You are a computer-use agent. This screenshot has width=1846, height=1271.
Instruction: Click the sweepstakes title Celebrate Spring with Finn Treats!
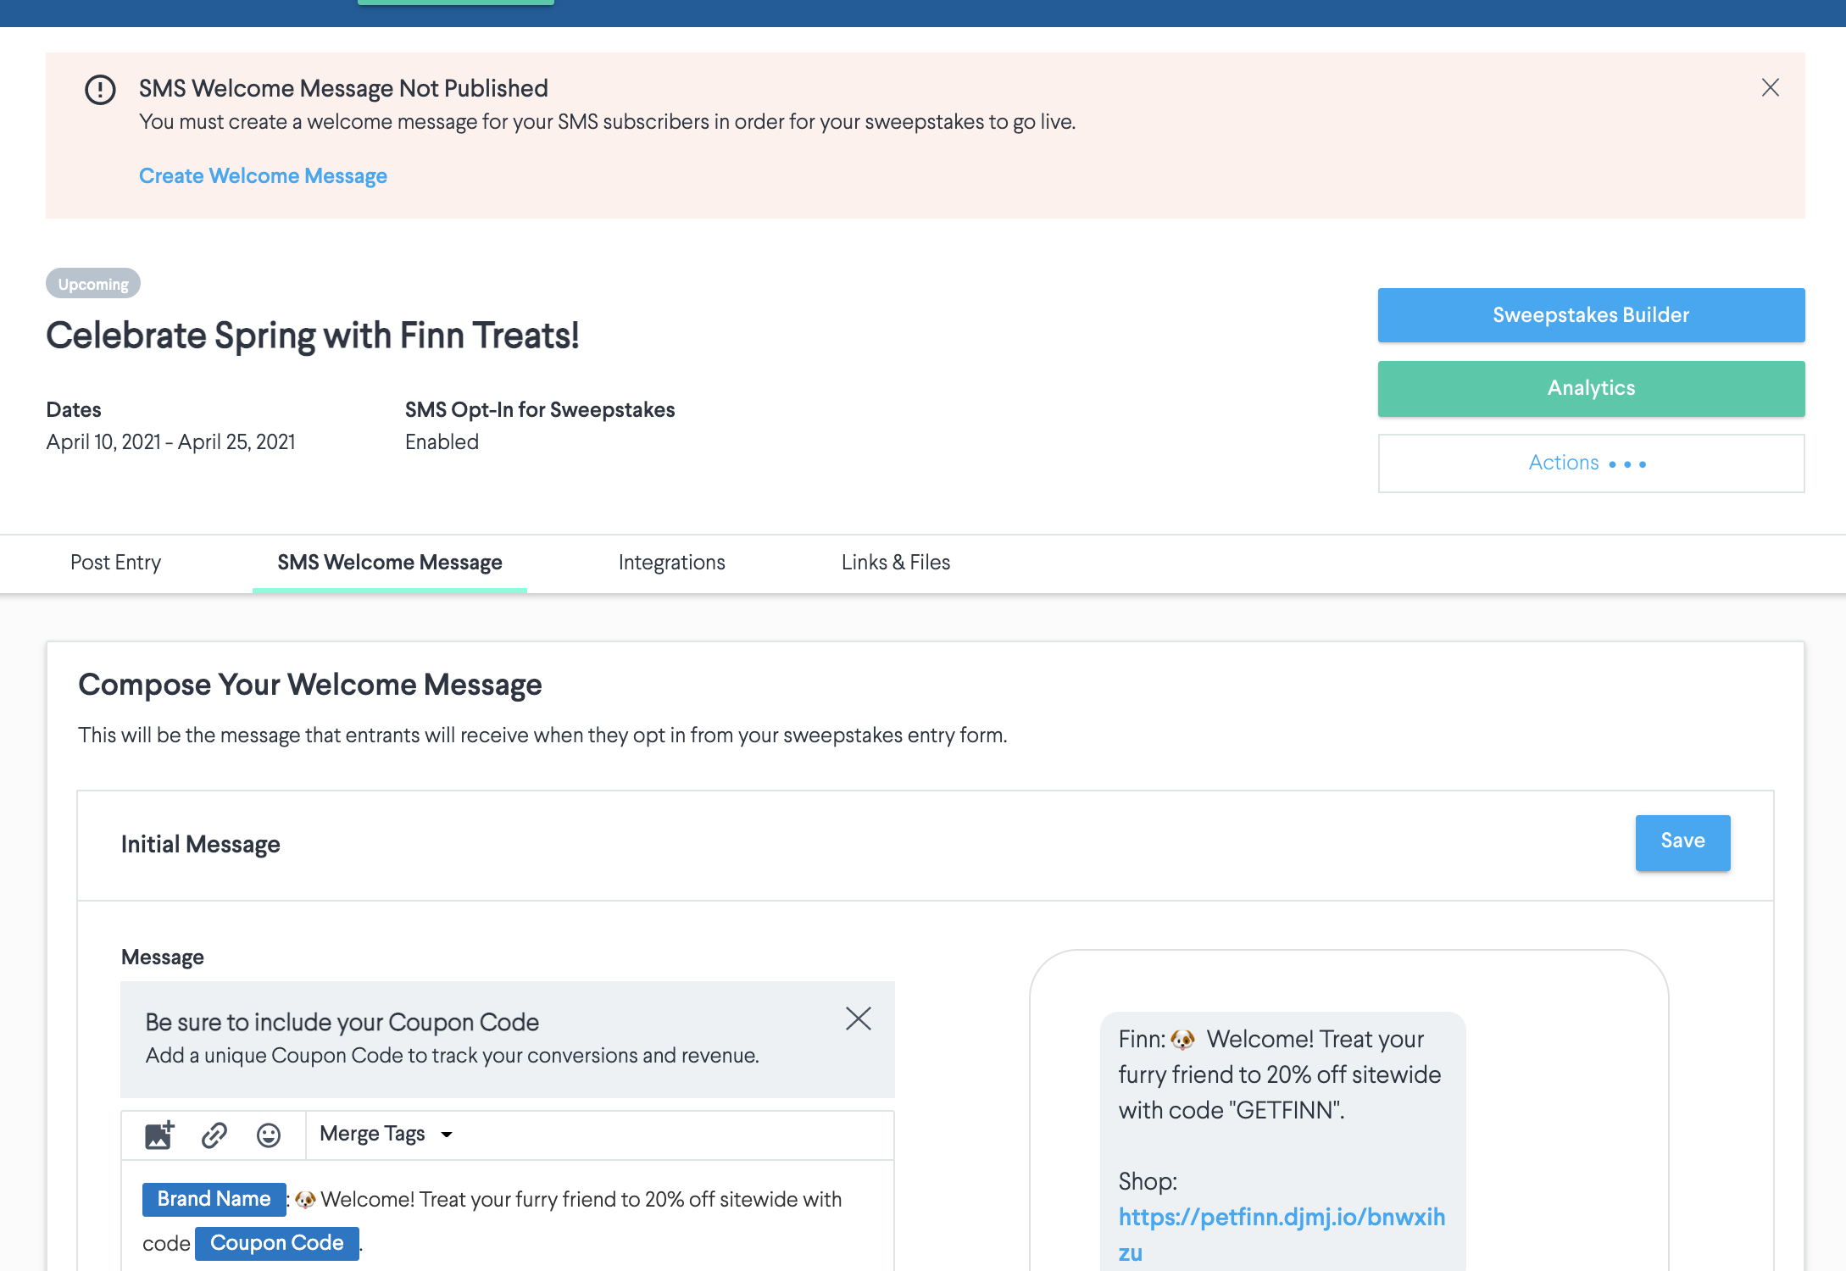(x=313, y=336)
